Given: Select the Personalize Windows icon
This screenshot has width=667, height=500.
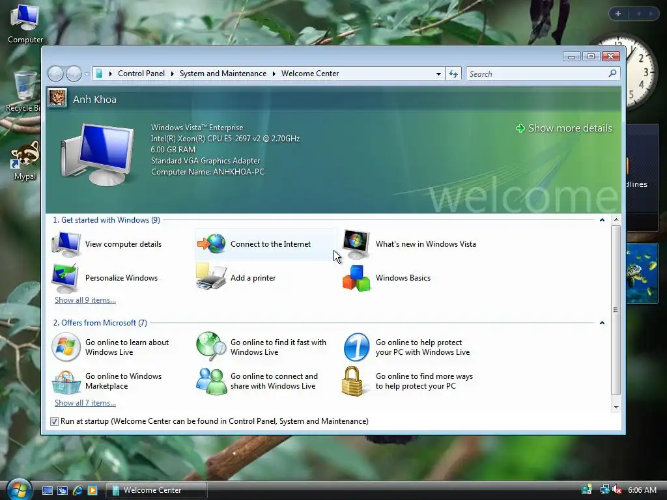Looking at the screenshot, I should (x=65, y=277).
